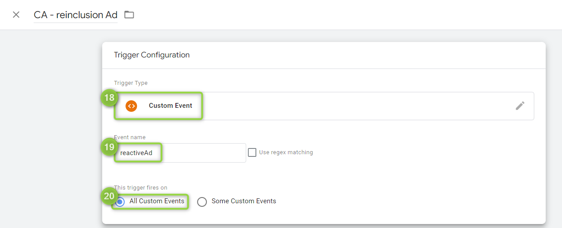This screenshot has width=562, height=228.
Task: Click the Use regex matching label text
Action: click(x=286, y=152)
